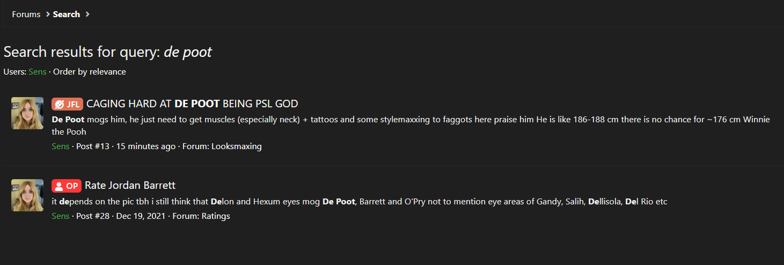
Task: Open the Sens profile under the second result
Action: tap(61, 216)
